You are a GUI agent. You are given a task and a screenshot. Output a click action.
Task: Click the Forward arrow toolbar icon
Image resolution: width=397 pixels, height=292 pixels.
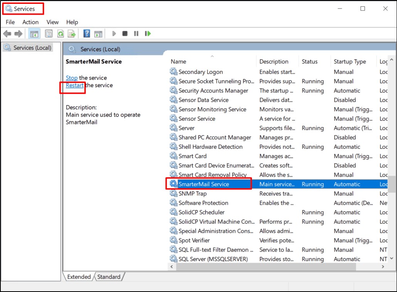click(18, 34)
